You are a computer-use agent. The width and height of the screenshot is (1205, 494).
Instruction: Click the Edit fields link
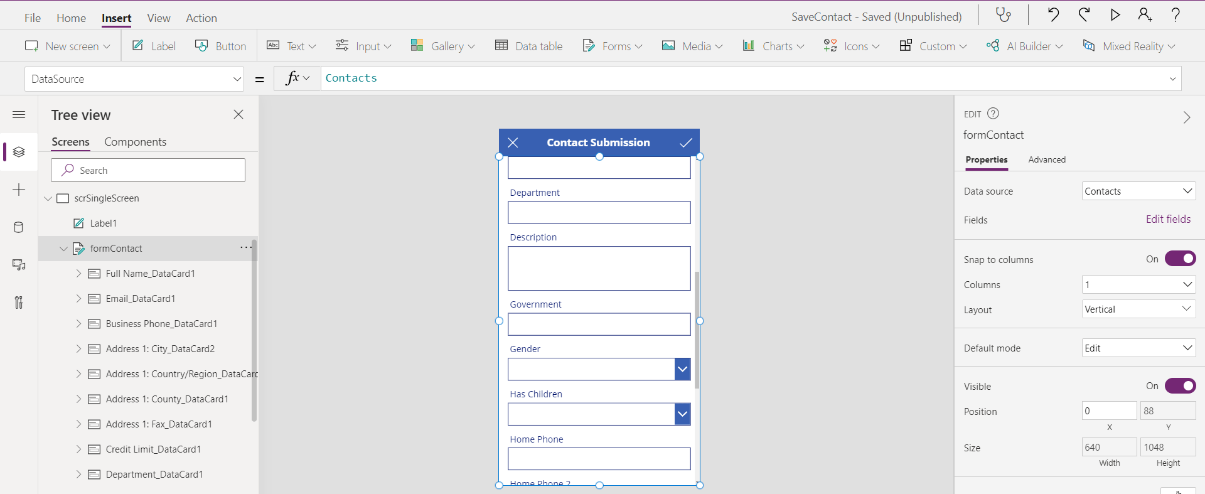(x=1168, y=219)
